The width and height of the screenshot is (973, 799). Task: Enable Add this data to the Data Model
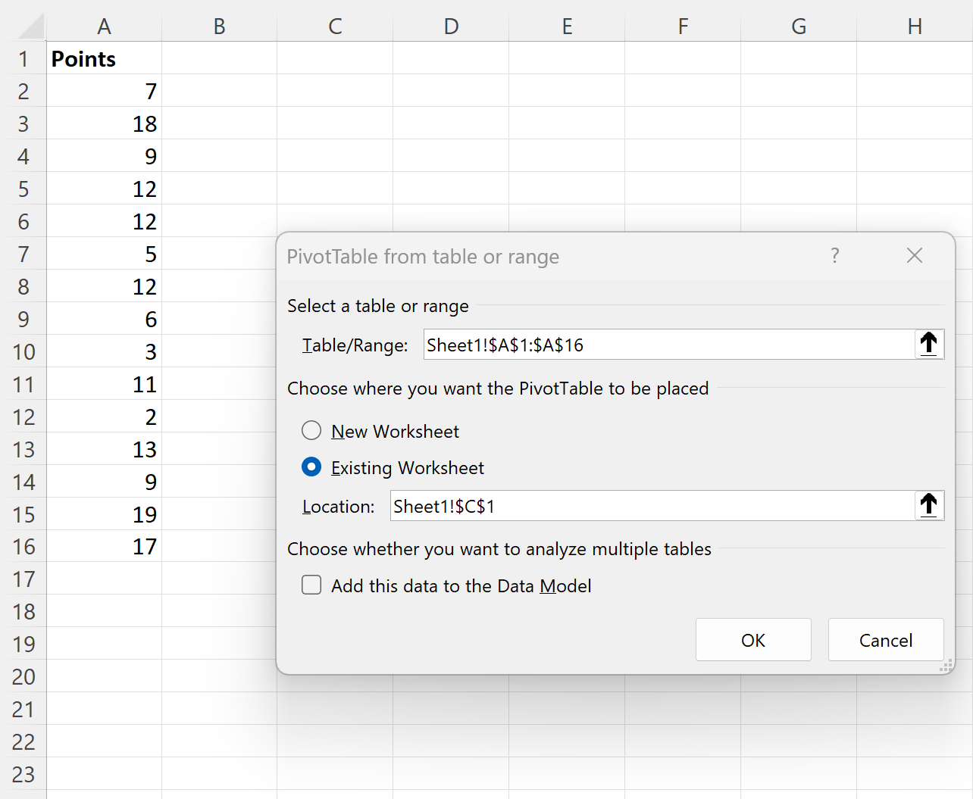point(311,585)
